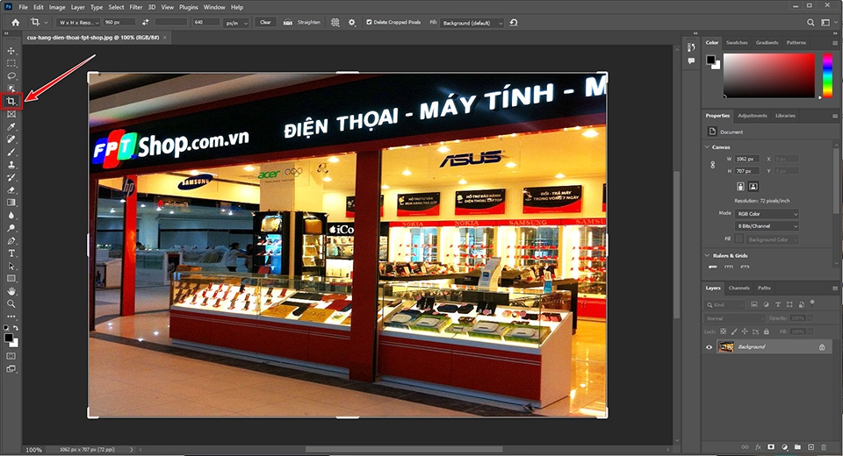Close the cua-hang-dien-thoai-fpt-shop.jpg tab

[x=165, y=38]
